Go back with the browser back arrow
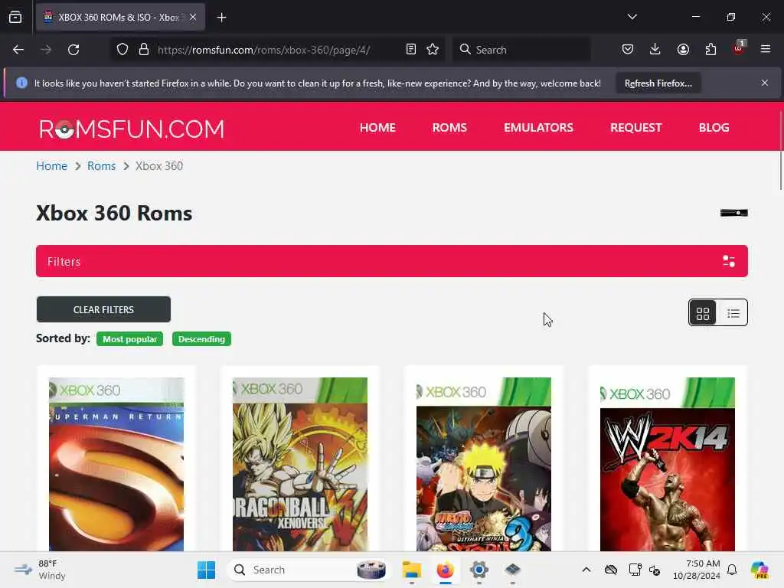 tap(18, 50)
